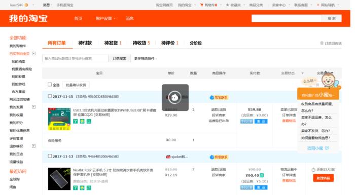Expand the 已买到的宝贝 sidebar section
The width and height of the screenshot is (355, 195).
pyautogui.click(x=34, y=54)
